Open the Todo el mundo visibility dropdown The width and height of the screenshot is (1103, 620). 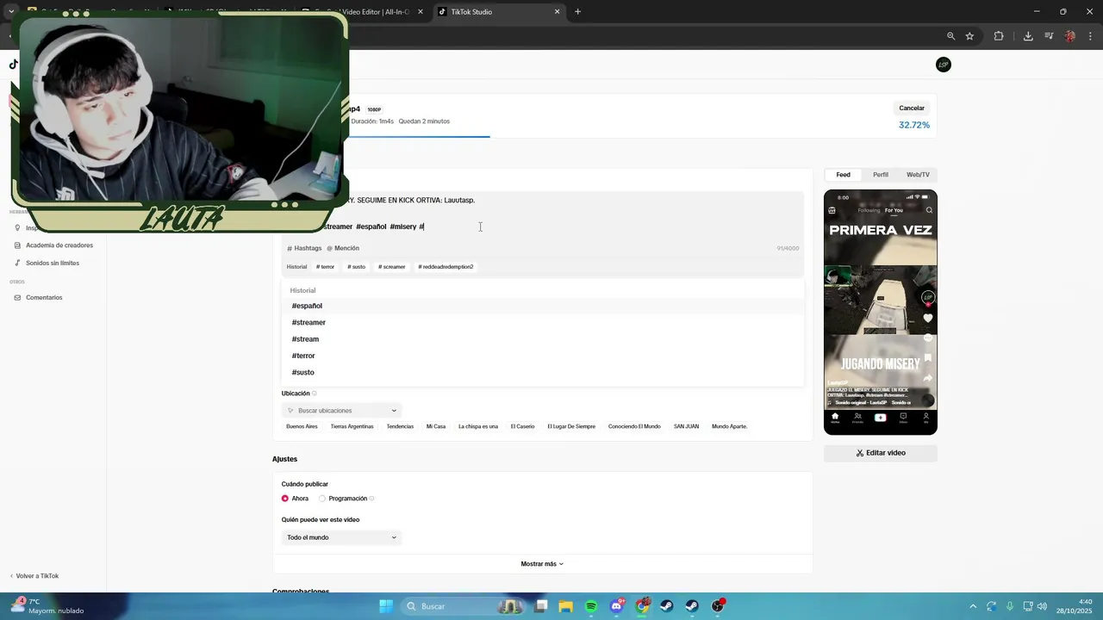tap(341, 537)
